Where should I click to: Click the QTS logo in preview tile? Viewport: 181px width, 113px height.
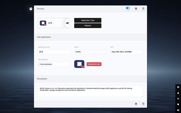pyautogui.click(x=43, y=23)
